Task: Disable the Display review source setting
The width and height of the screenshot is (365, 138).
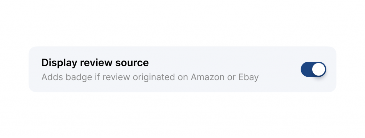Action: pyautogui.click(x=313, y=69)
